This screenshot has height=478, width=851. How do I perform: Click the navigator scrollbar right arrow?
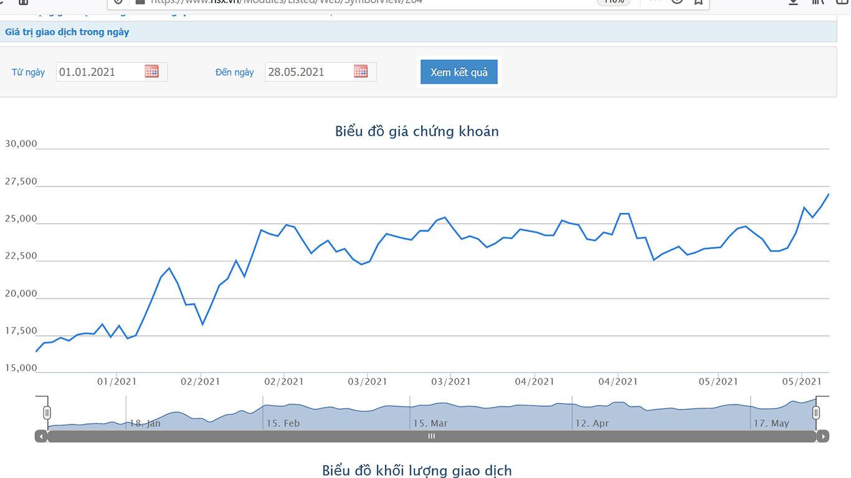click(823, 436)
